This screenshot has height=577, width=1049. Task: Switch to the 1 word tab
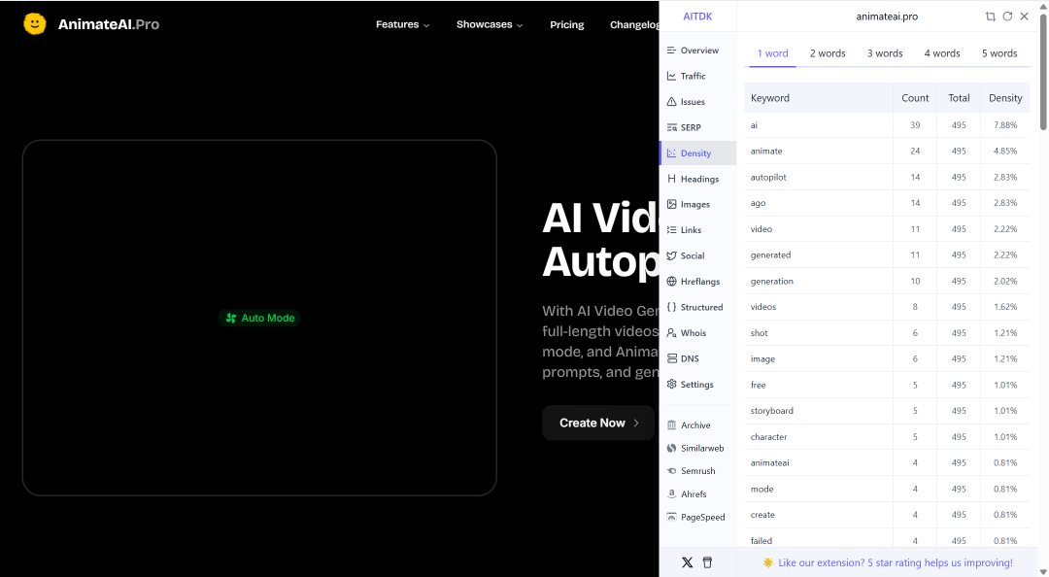point(773,53)
